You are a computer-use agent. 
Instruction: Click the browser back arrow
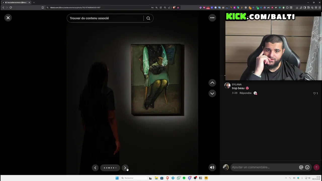pyautogui.click(x=3, y=8)
